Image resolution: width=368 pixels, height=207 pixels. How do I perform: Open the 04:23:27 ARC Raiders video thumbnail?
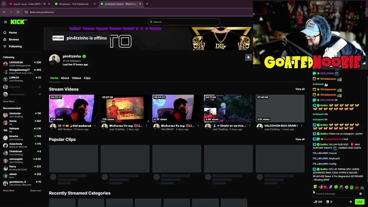(73, 109)
